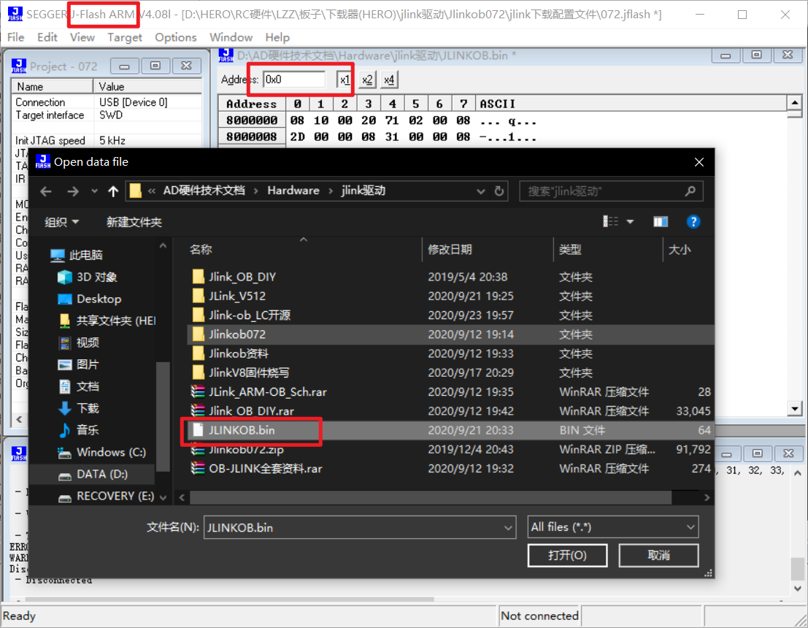Screen dimensions: 808x628
Task: Expand the 文件名 combo box dropdown
Action: point(508,527)
